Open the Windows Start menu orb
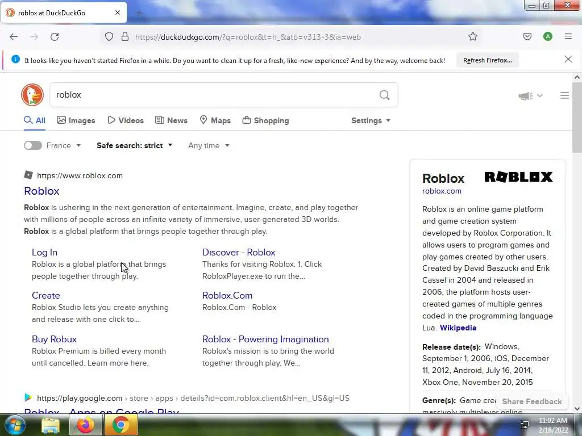This screenshot has height=436, width=582. click(x=15, y=425)
